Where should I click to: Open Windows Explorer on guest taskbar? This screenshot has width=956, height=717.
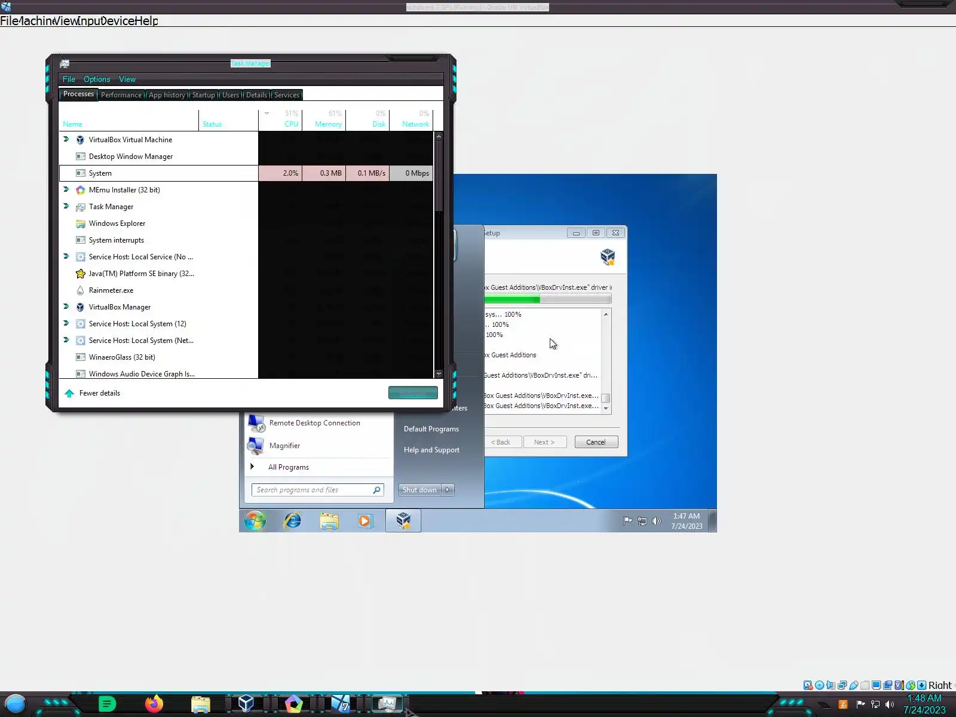pos(329,520)
